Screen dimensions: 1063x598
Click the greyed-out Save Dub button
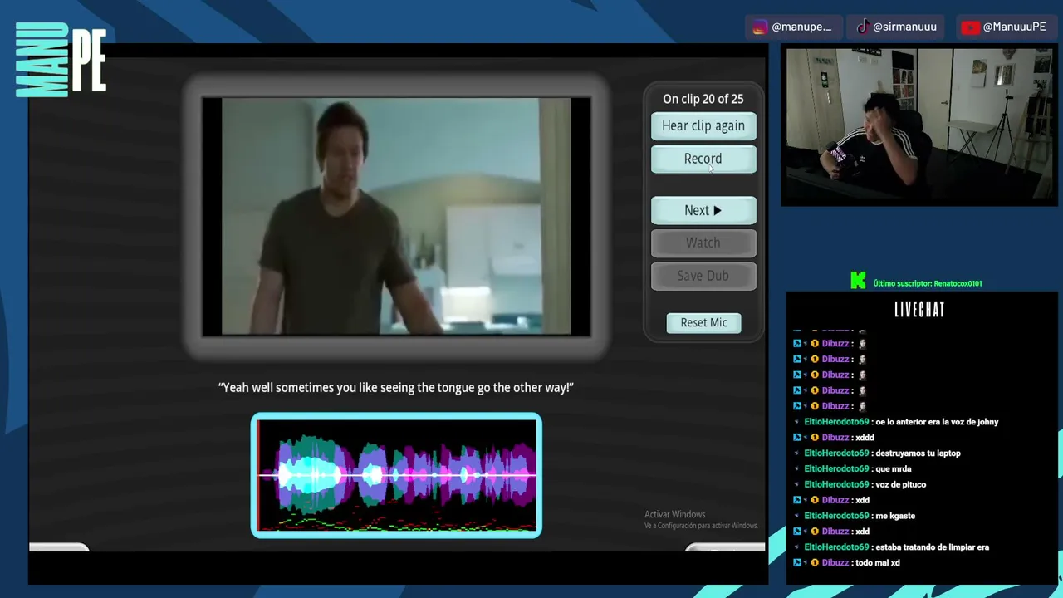tap(703, 277)
